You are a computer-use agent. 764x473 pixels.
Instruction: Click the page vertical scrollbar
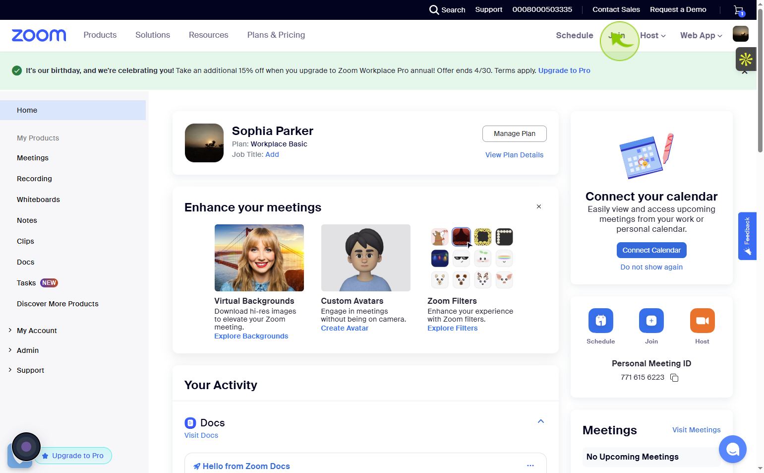pos(760,79)
